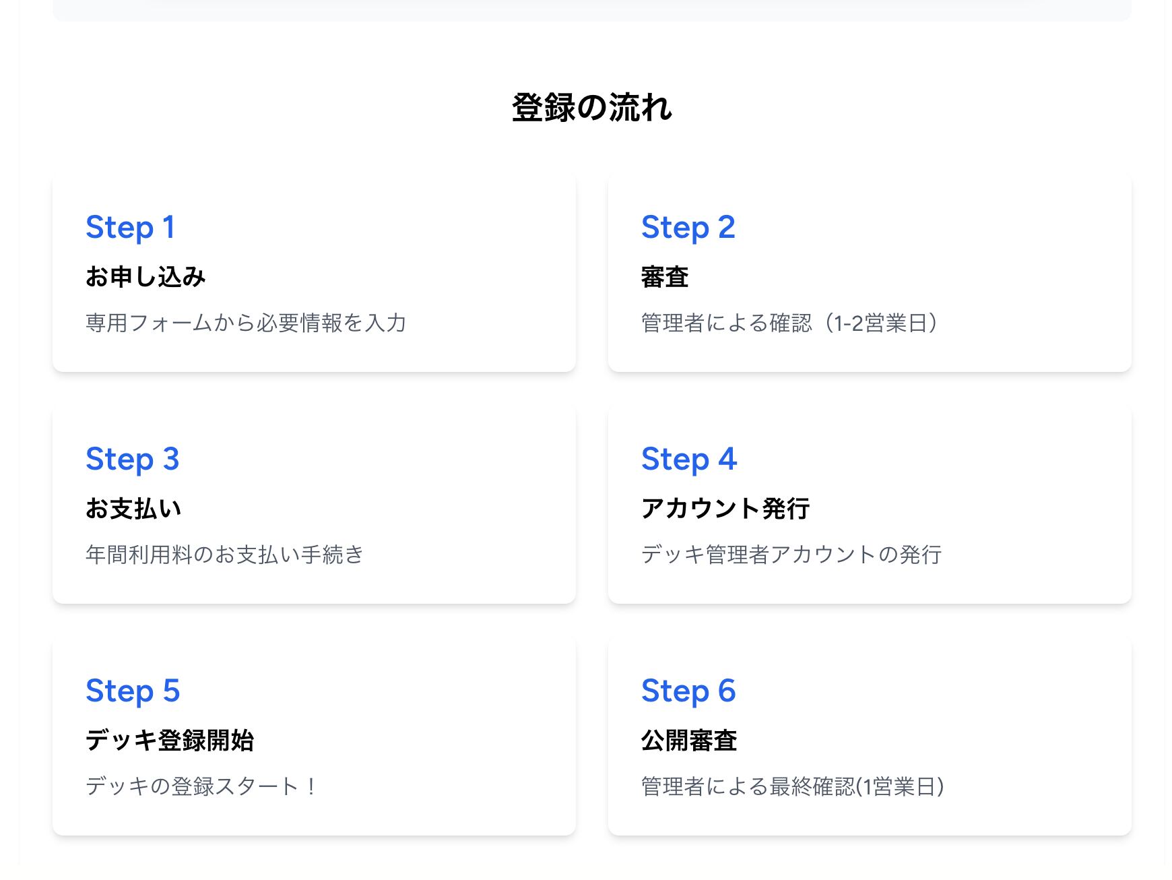Click the blue Step 3 label
1172x880 pixels.
[x=133, y=459]
